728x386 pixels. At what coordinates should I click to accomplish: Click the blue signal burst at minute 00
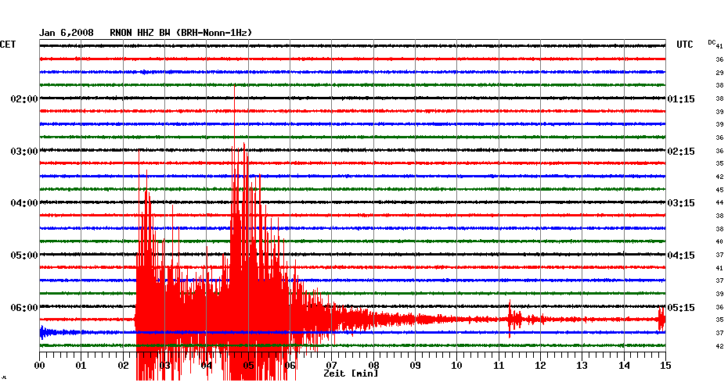click(46, 332)
